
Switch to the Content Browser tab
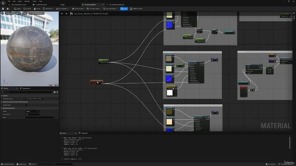pyautogui.click(x=40, y=5)
